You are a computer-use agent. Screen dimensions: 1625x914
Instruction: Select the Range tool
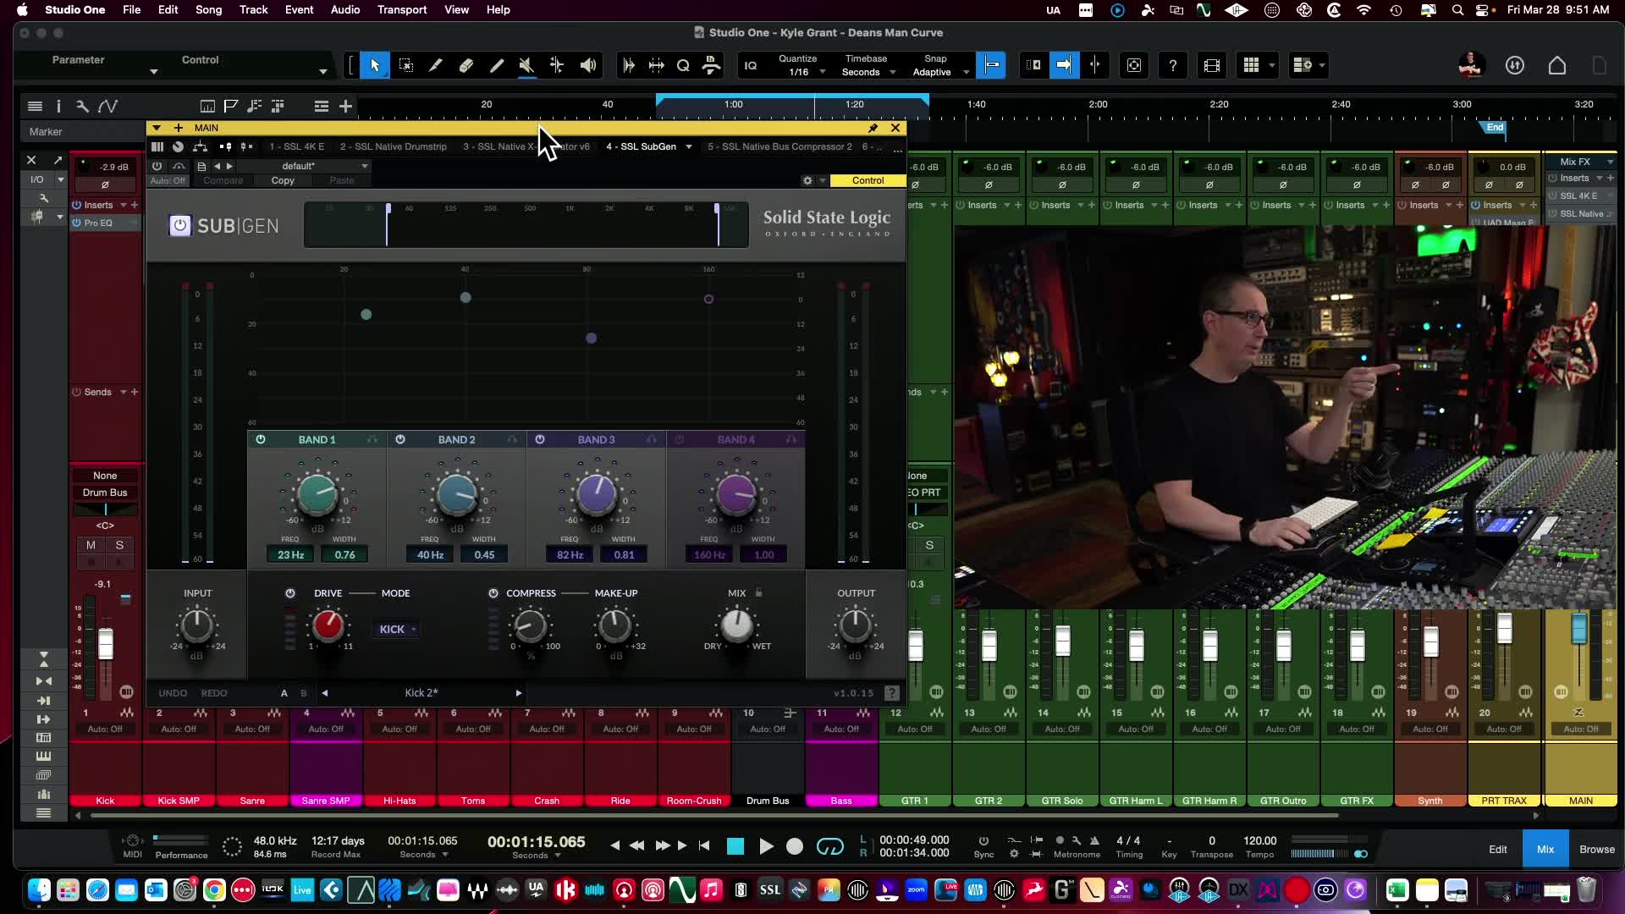[x=406, y=65]
